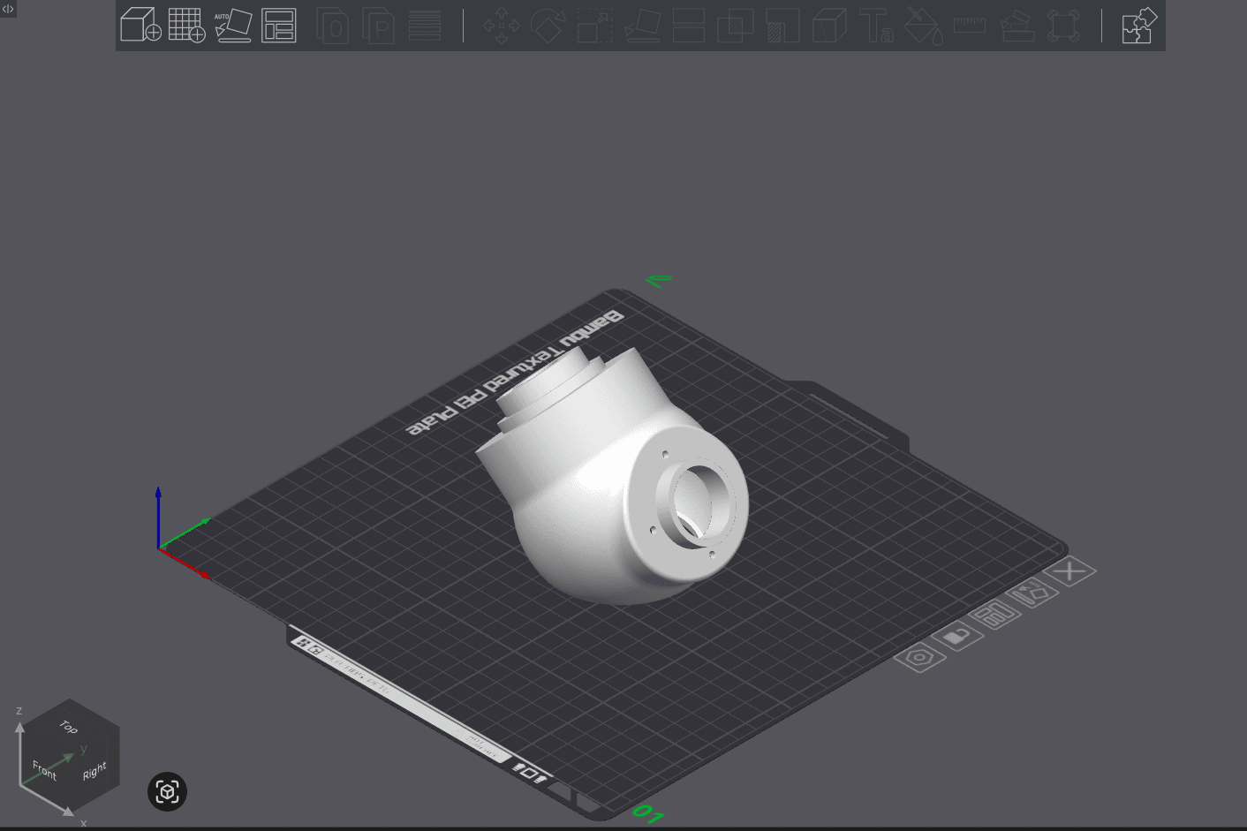
Task: Delete the plate using the X icon
Action: [x=1071, y=570]
